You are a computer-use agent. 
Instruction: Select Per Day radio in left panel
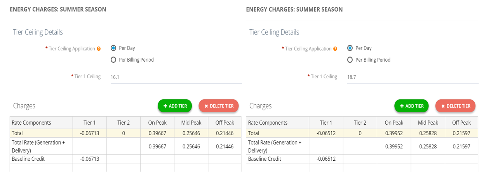(113, 48)
